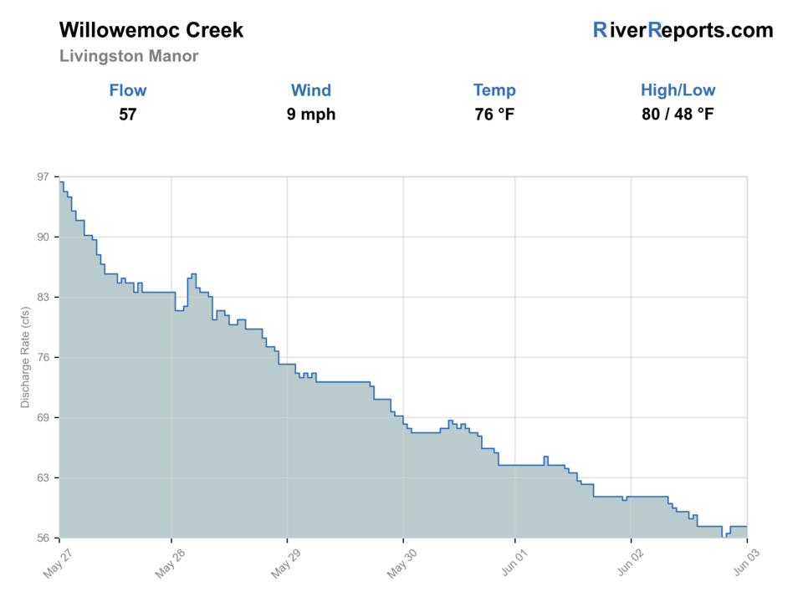This screenshot has height=602, width=803.
Task: Click the 97 y-axis tick label
Action: [43, 177]
